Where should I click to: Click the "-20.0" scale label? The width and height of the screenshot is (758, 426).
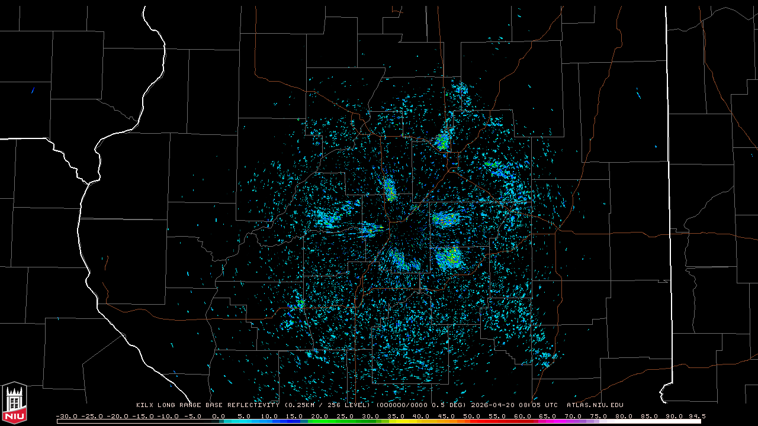point(117,416)
